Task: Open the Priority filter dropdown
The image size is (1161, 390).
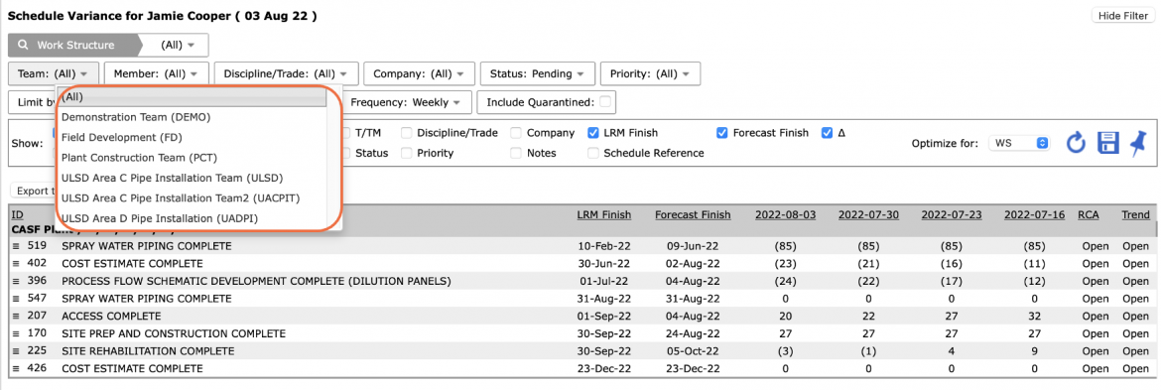Action: click(x=650, y=74)
